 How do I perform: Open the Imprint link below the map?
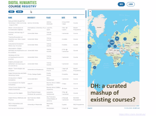pyautogui.click(x=90, y=108)
